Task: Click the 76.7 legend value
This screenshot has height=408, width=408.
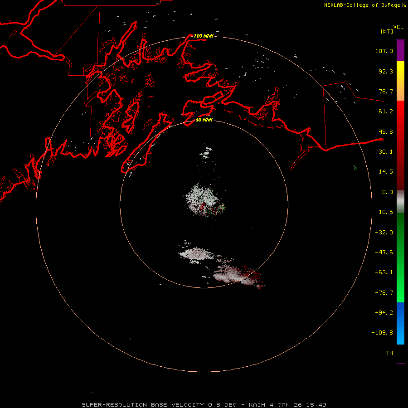Action: [386, 91]
